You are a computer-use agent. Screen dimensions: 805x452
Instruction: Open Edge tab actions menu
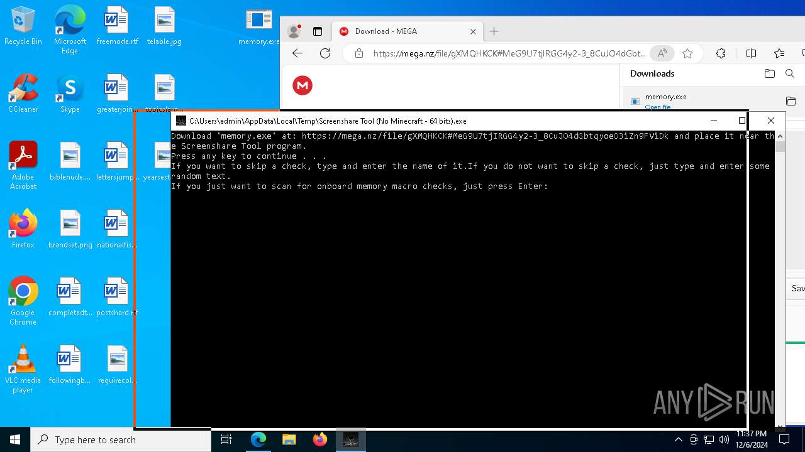pos(318,31)
